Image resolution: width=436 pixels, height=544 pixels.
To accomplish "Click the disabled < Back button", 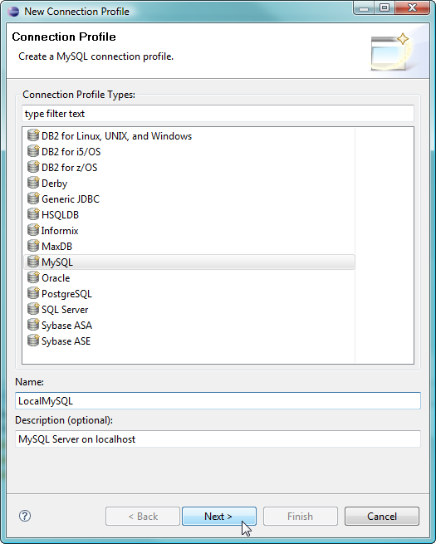I will 143,517.
